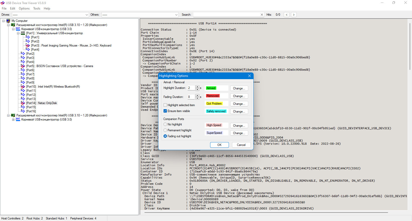
Task: Open the Tools menu
Action: 37,8
